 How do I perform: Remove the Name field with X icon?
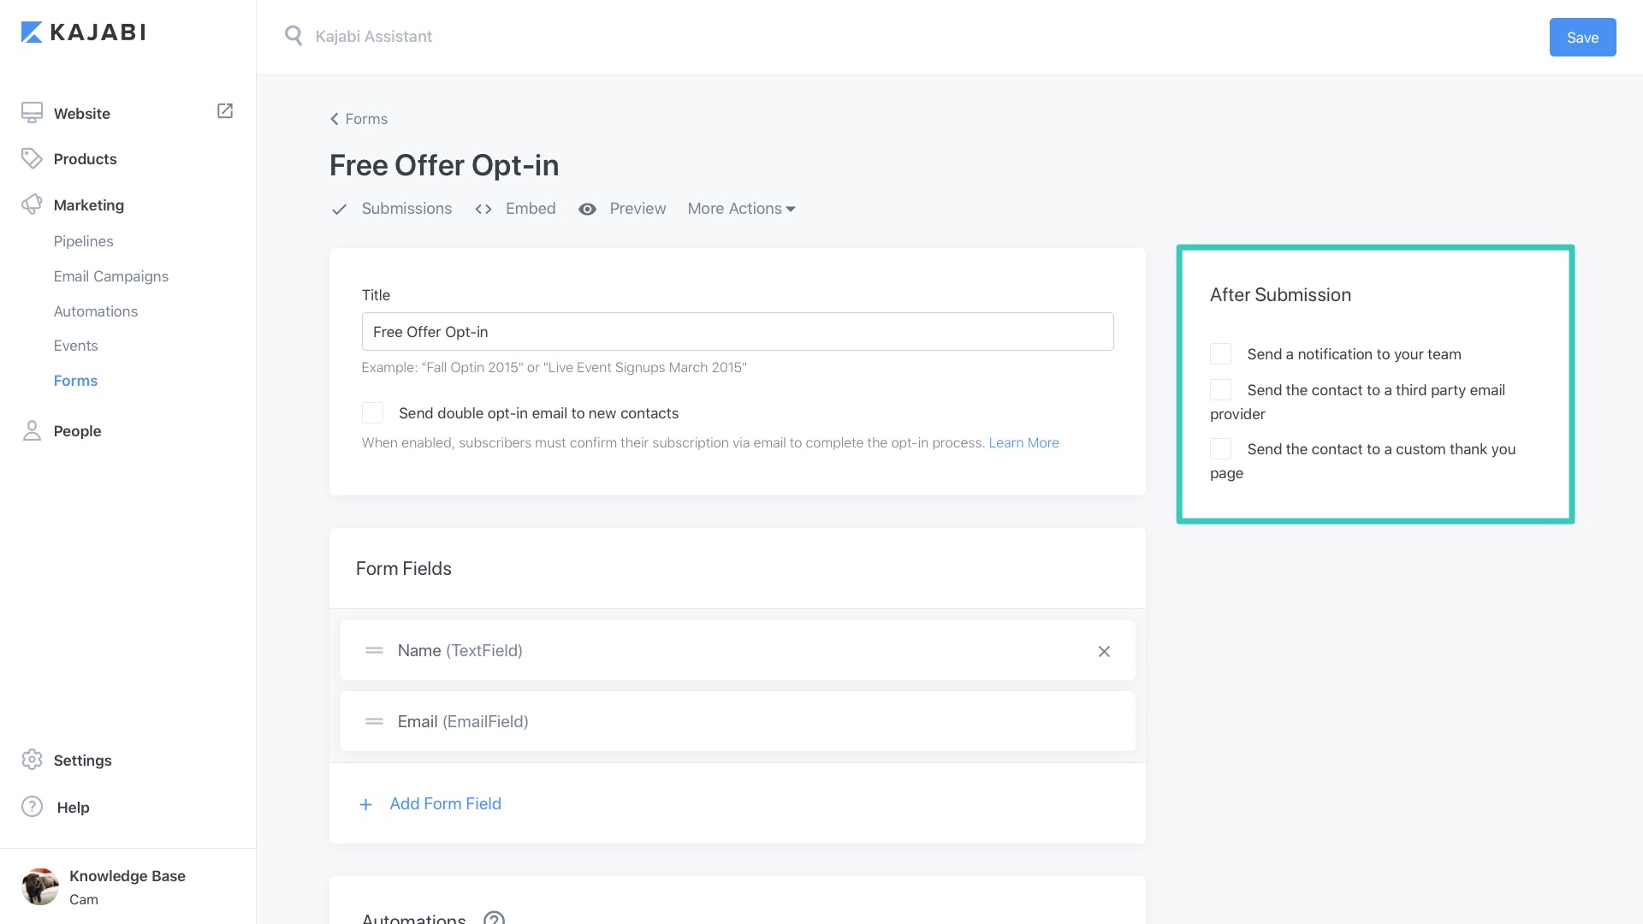(x=1104, y=652)
